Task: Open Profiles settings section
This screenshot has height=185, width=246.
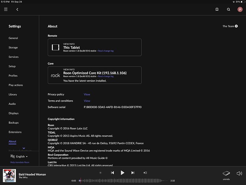Action: (13, 75)
